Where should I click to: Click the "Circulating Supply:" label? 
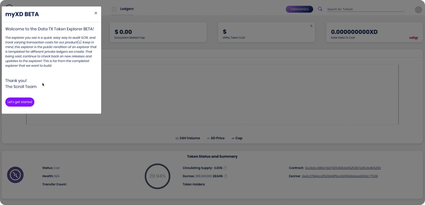click(198, 168)
